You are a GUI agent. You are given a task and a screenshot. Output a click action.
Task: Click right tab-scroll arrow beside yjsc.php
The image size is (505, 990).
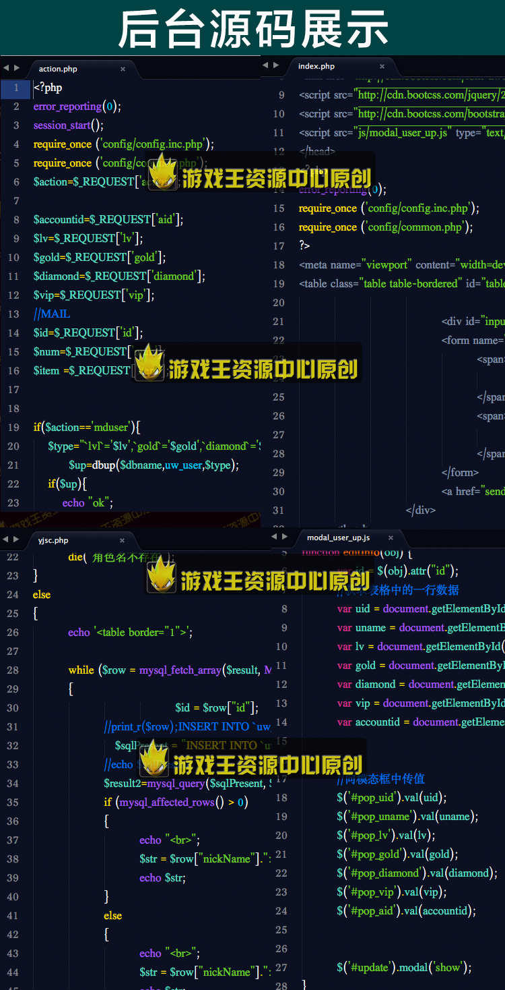tap(16, 540)
